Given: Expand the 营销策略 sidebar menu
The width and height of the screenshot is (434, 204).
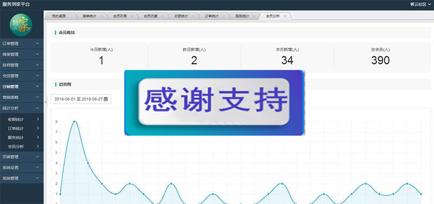Looking at the screenshot, I should tap(22, 98).
